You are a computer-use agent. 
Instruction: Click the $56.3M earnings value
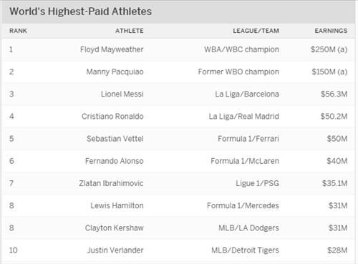tap(334, 94)
